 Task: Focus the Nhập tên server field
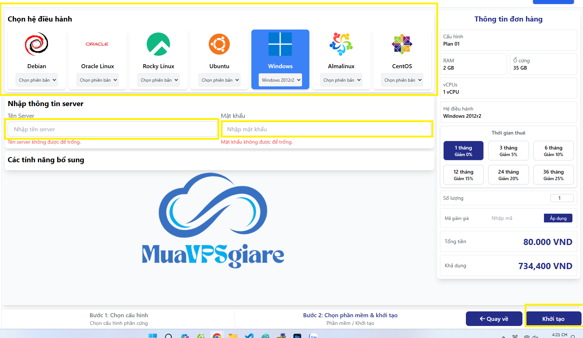coord(112,129)
